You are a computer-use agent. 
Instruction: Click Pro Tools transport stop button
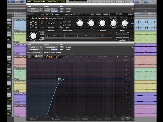coord(115,2)
